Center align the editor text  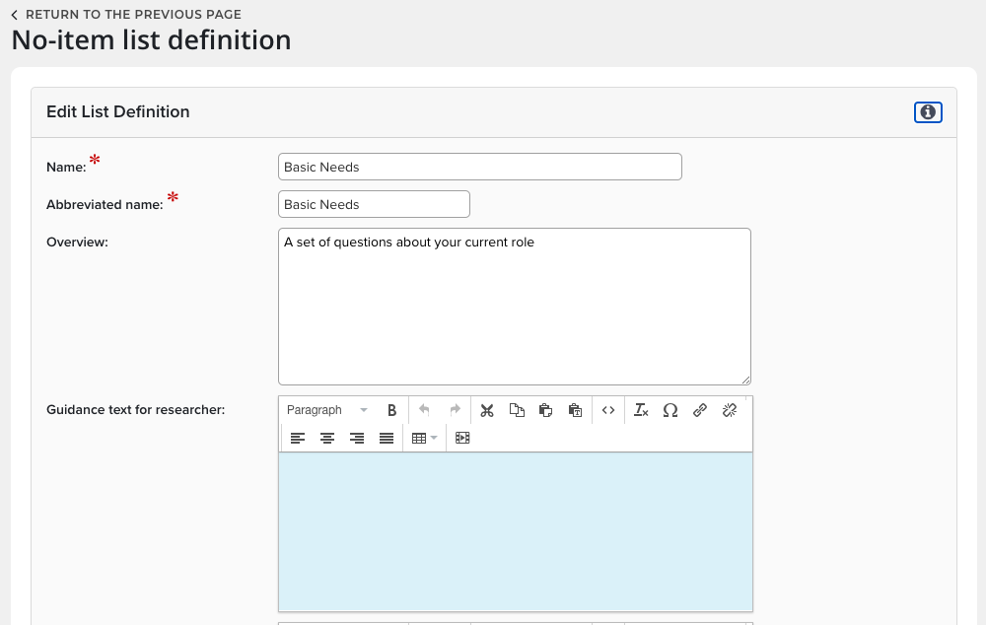(327, 438)
